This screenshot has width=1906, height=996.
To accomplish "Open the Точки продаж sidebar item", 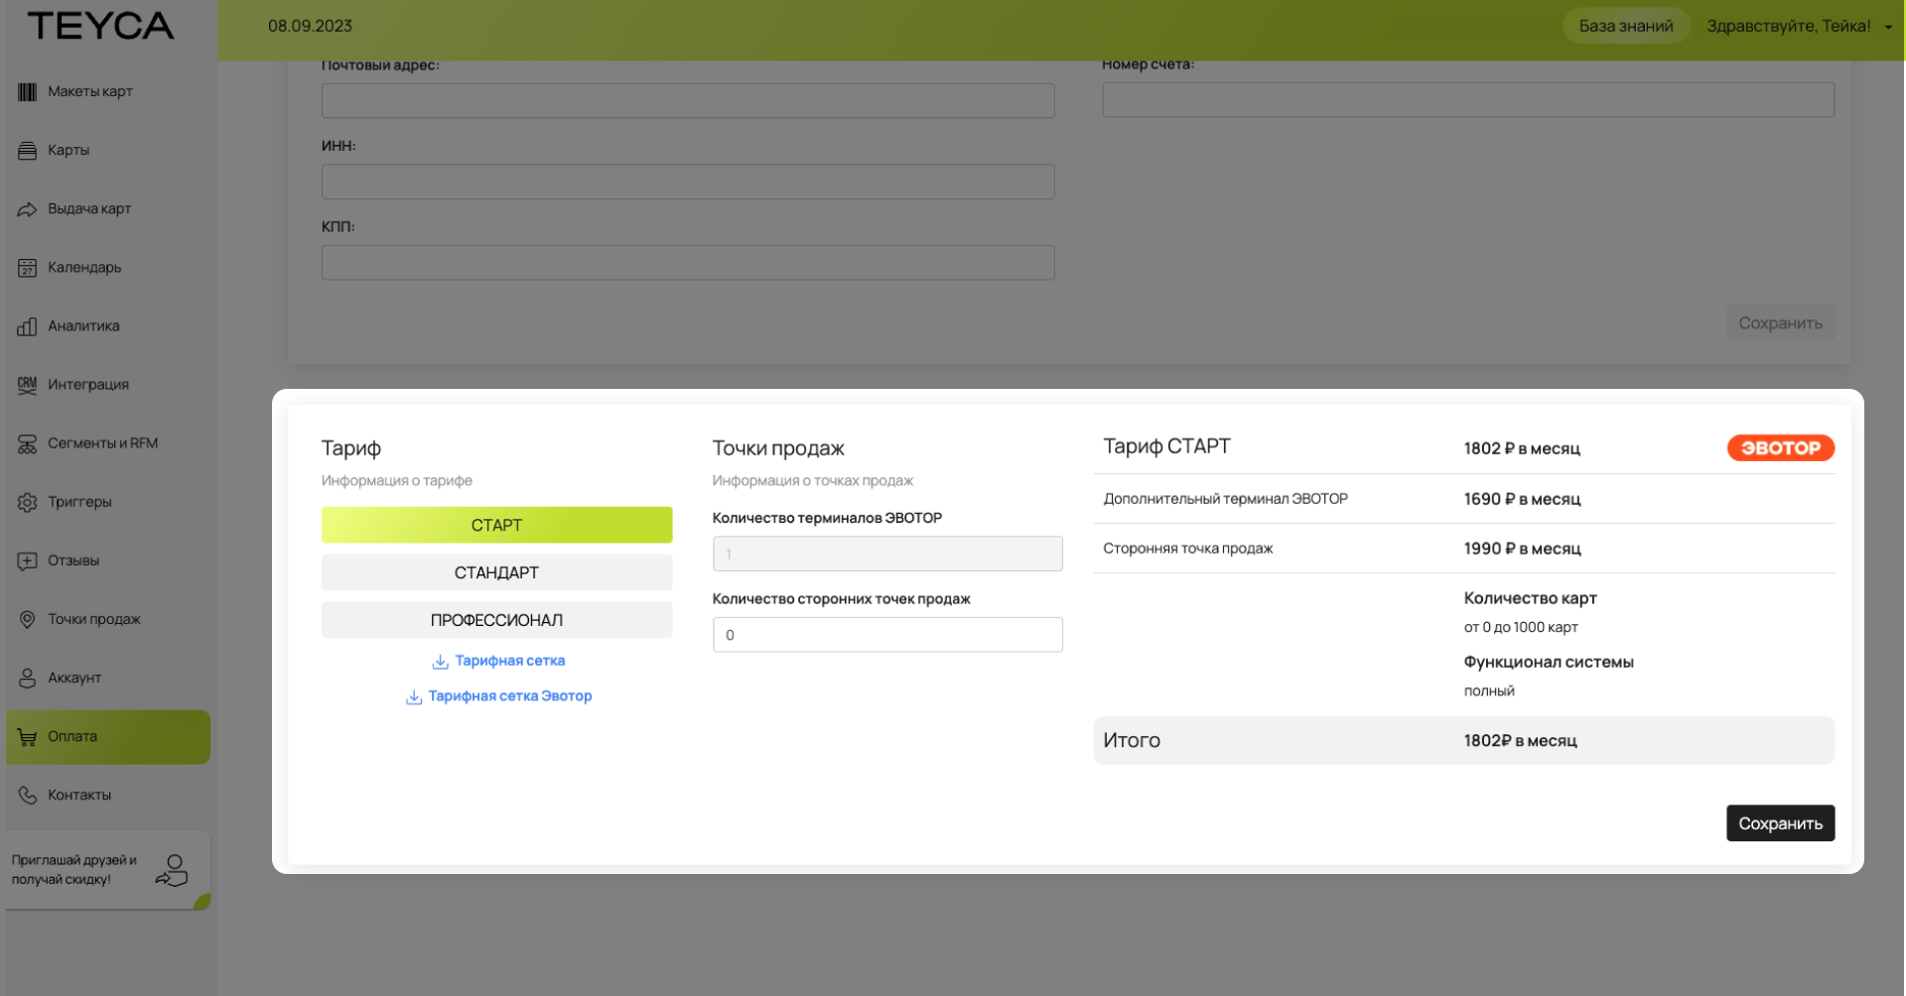I will tap(108, 619).
